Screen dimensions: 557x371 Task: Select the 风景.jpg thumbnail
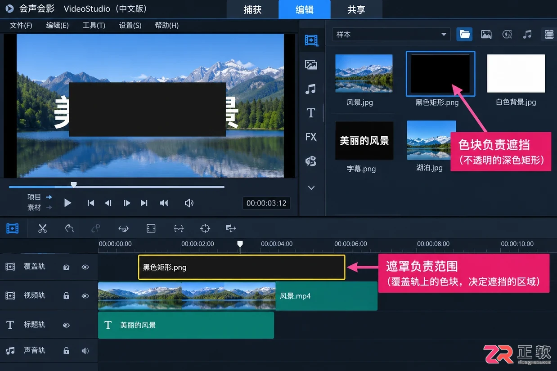[x=364, y=73]
